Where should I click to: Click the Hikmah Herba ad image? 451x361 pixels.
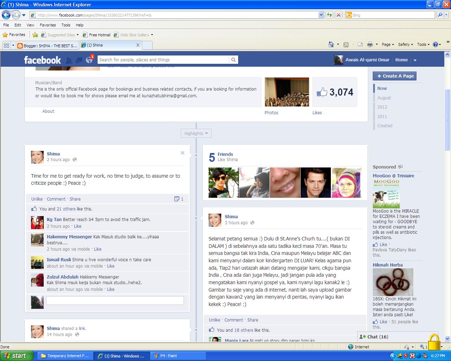(x=393, y=282)
